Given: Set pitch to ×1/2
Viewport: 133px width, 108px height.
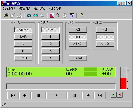Looking at the screenshot, I should [78, 44].
